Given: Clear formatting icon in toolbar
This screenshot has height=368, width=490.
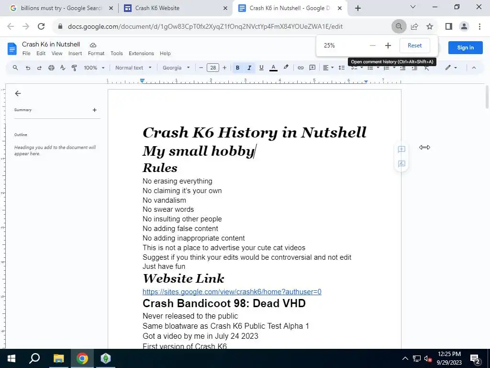Looking at the screenshot, I should [x=426, y=68].
